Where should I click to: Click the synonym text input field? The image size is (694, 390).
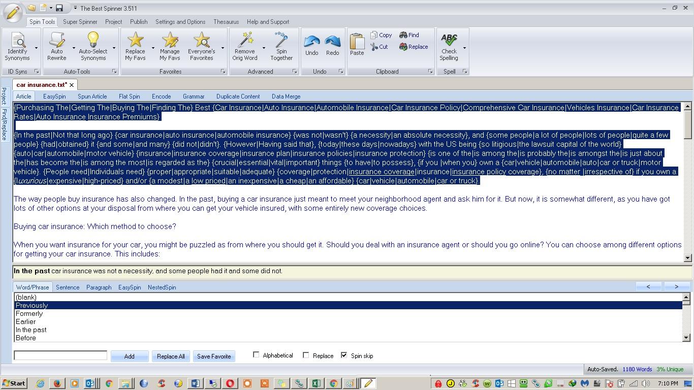click(60, 355)
